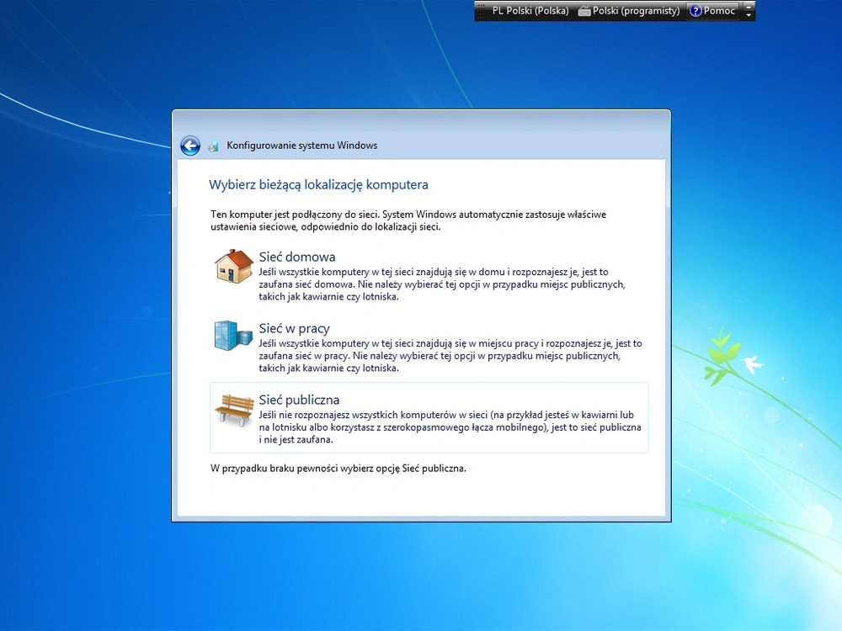Viewport: 842px width, 631px height.
Task: Click the Konfigurowanie systemu Windows title text
Action: pos(301,146)
